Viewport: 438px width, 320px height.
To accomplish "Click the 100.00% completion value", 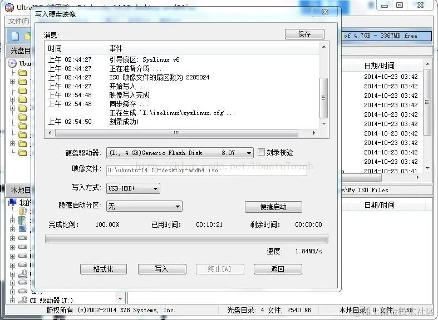I will coord(107,224).
